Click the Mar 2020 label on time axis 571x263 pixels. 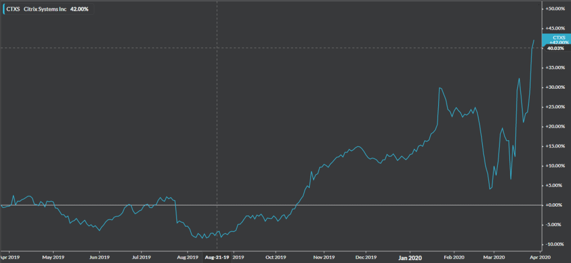click(x=493, y=258)
